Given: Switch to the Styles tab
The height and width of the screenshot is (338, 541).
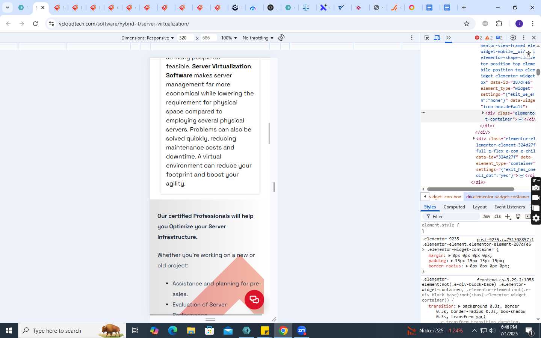Looking at the screenshot, I should click(x=430, y=207).
